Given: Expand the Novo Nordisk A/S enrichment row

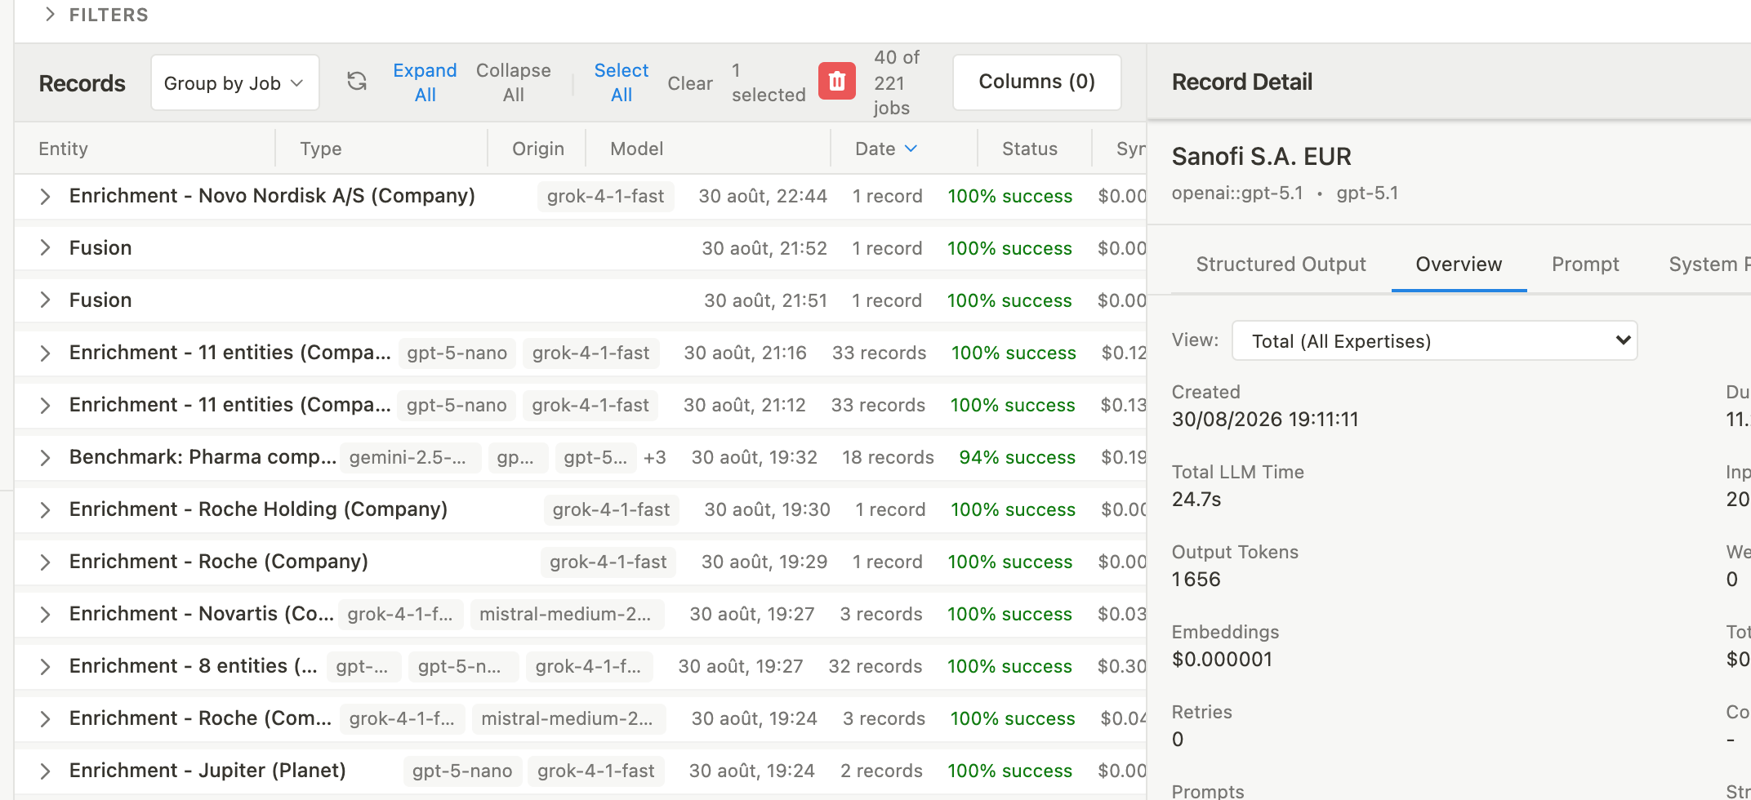Looking at the screenshot, I should [46, 197].
